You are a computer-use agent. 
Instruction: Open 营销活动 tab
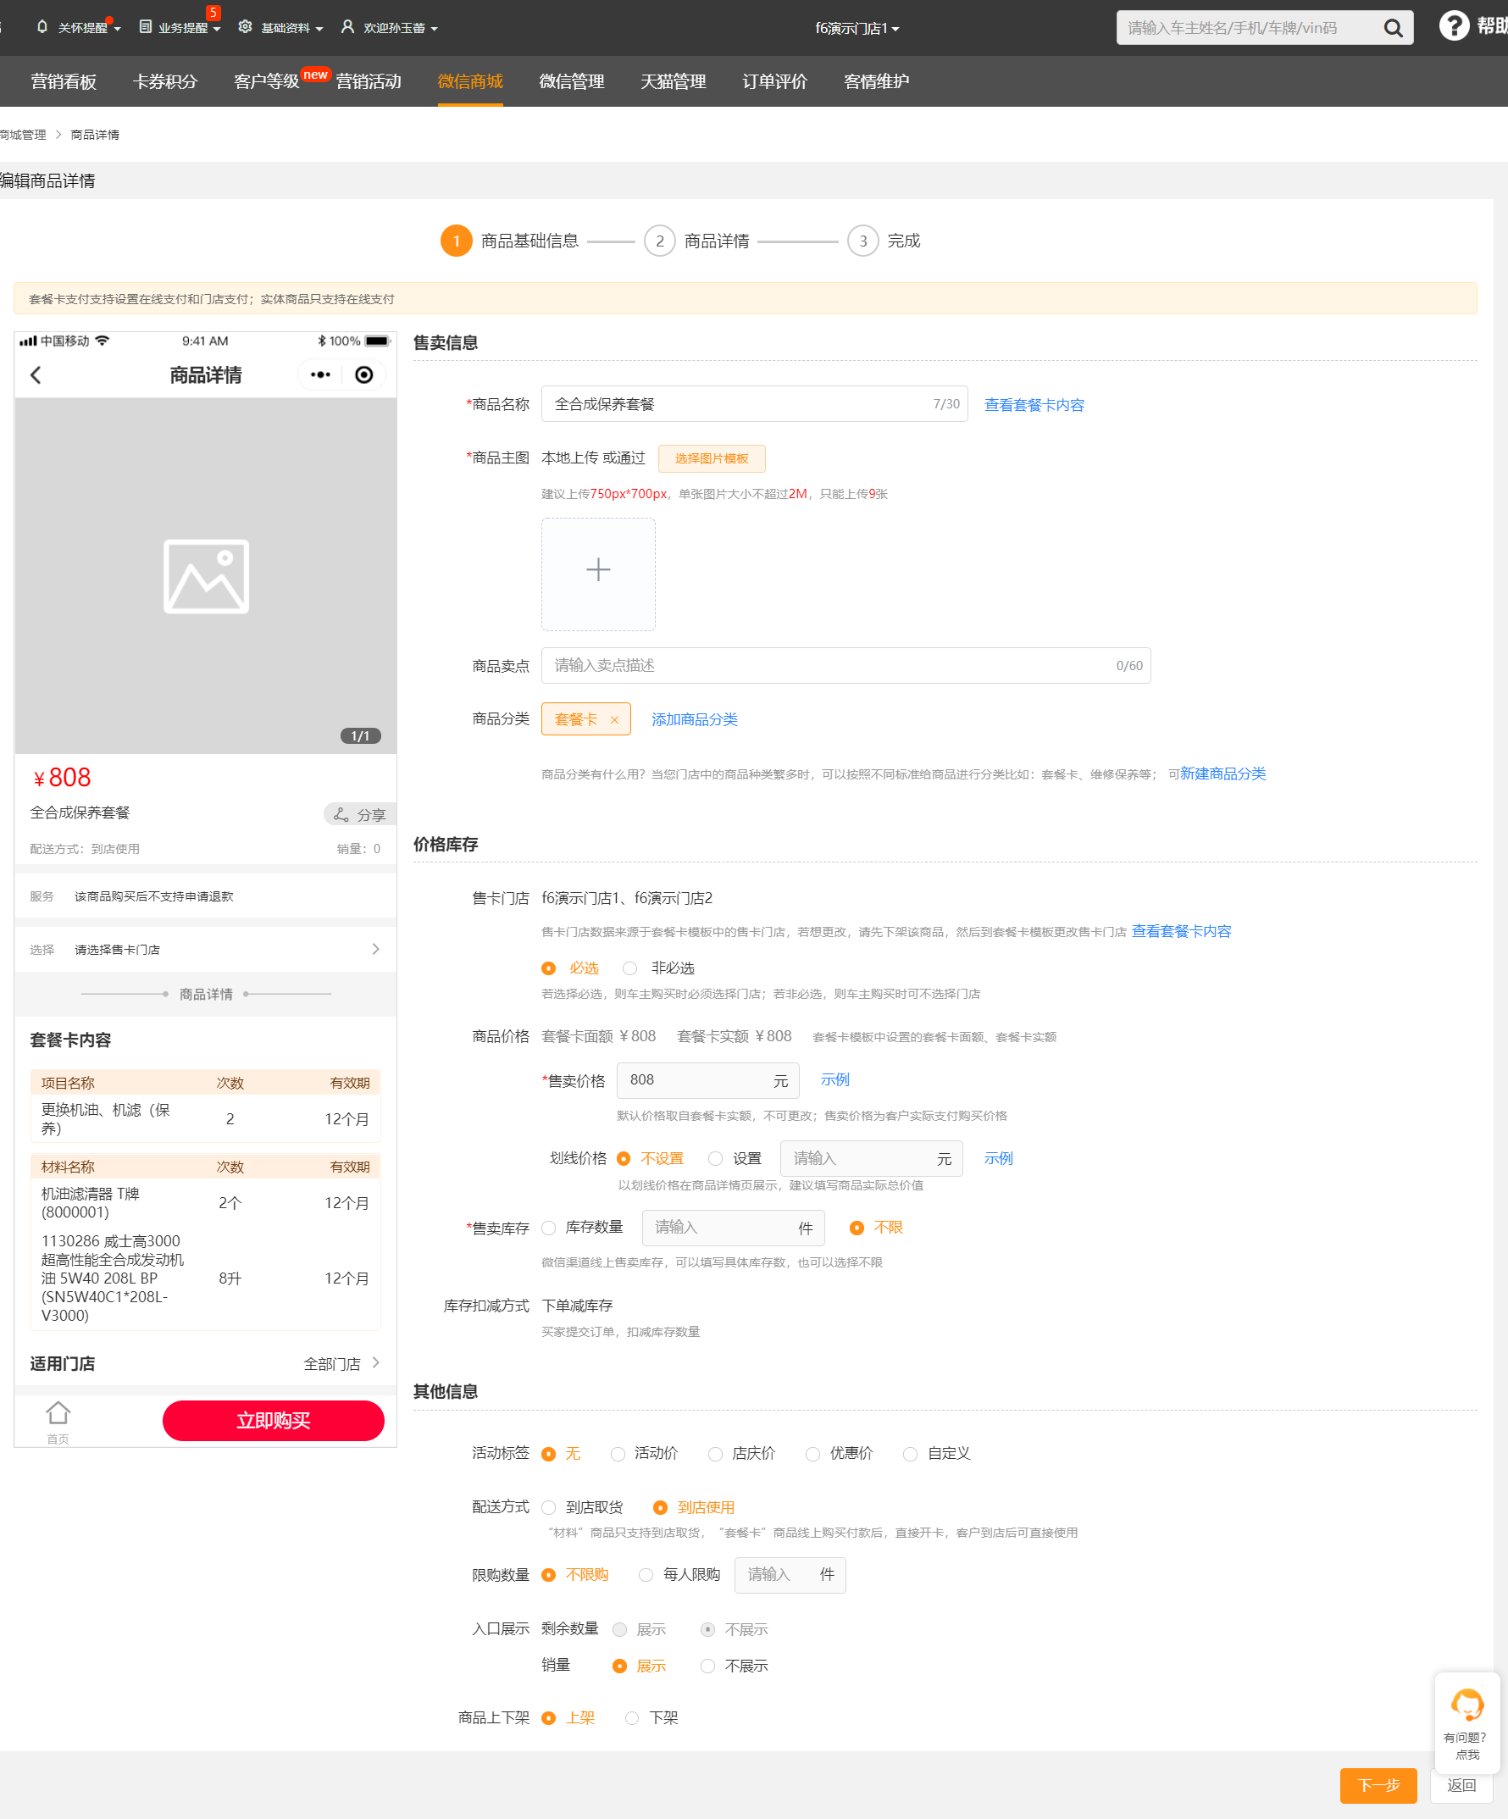click(369, 81)
